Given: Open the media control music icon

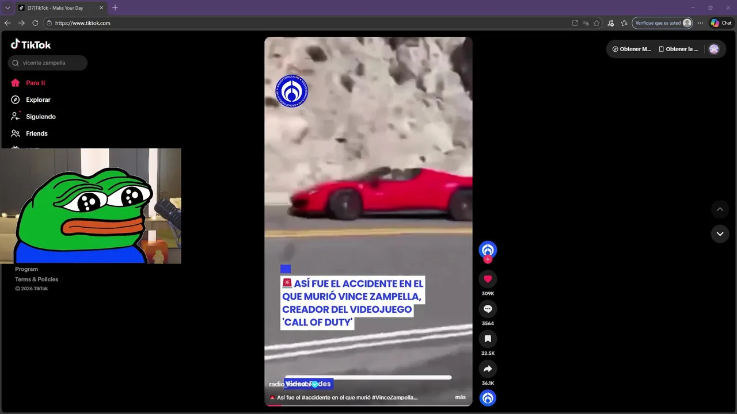Looking at the screenshot, I should (x=611, y=23).
